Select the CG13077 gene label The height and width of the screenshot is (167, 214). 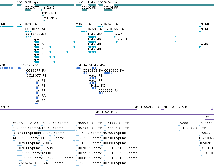tap(32, 7)
